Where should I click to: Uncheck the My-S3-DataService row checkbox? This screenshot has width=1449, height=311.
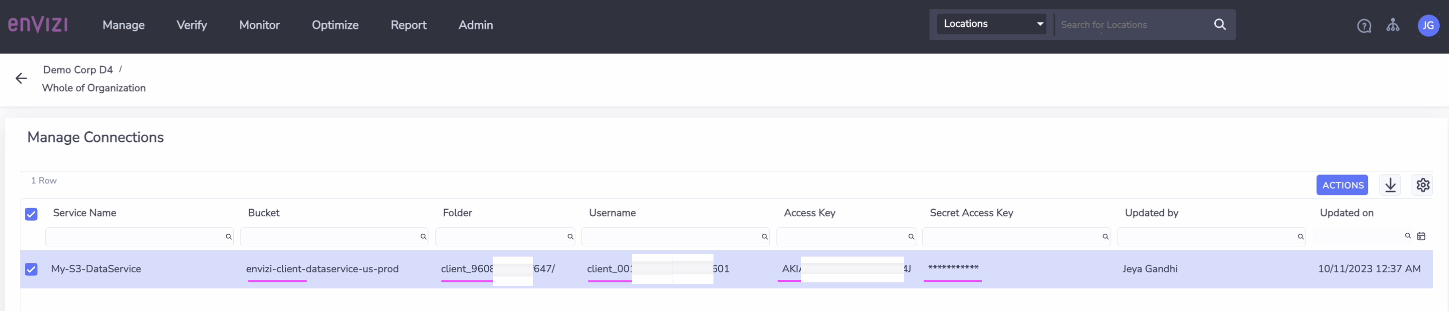pyautogui.click(x=32, y=269)
